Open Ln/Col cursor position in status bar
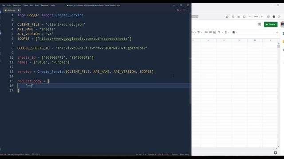The width and height of the screenshot is (284, 159). click(141, 155)
